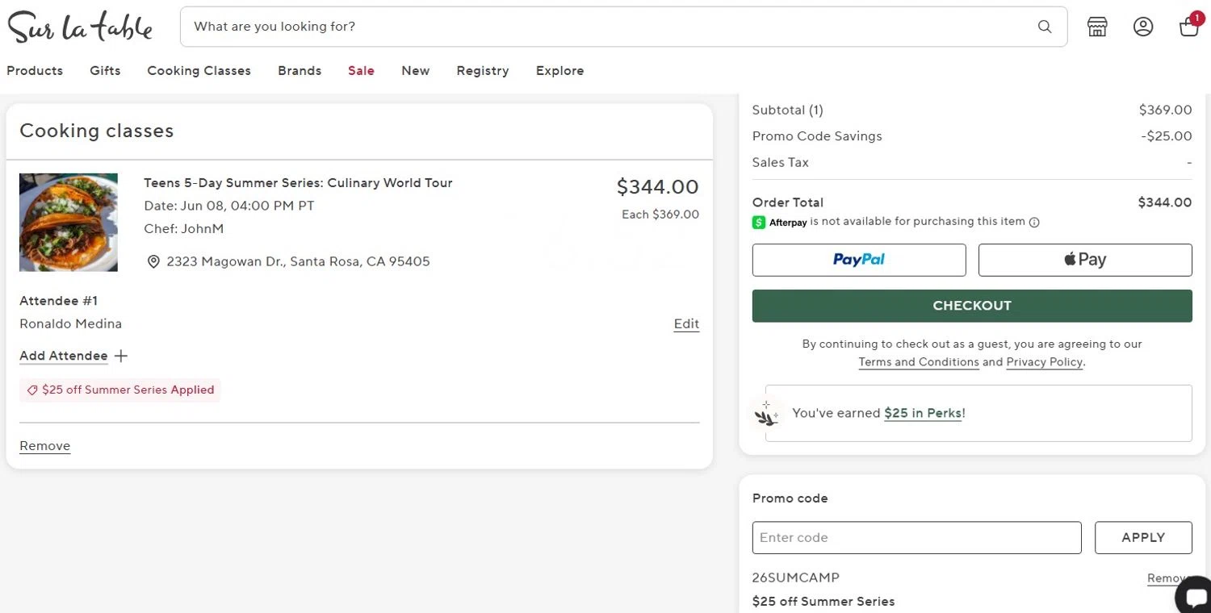This screenshot has height=613, width=1211.
Task: Click the $25 in Perks link
Action: pos(923,413)
